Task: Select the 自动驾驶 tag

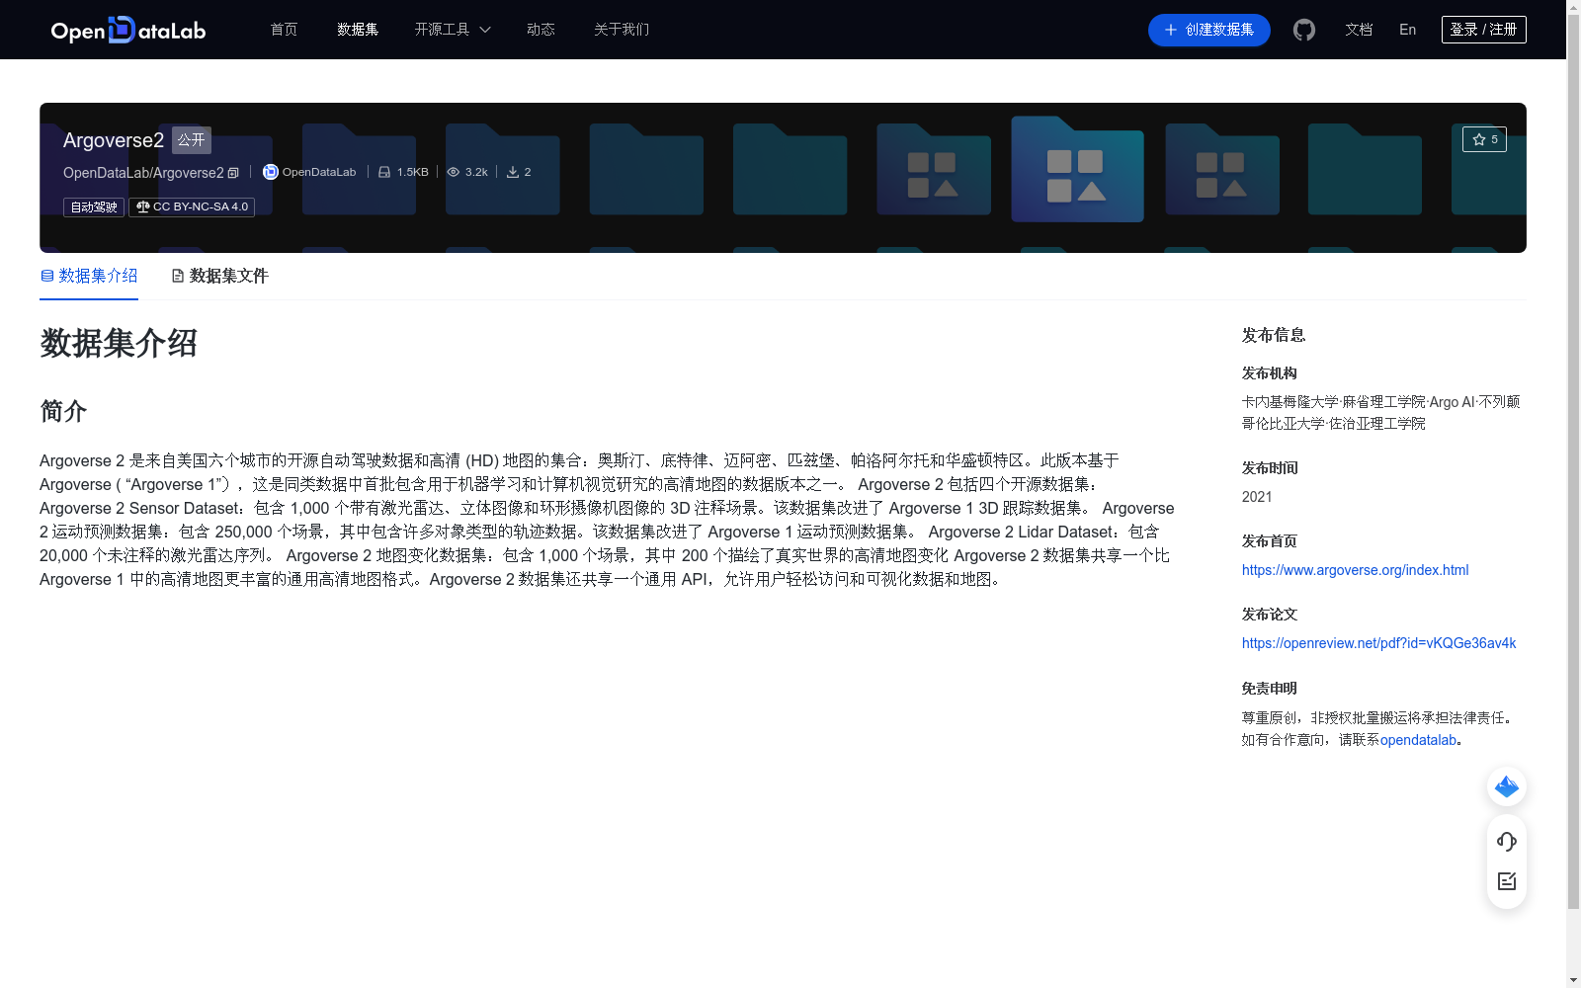Action: click(93, 207)
